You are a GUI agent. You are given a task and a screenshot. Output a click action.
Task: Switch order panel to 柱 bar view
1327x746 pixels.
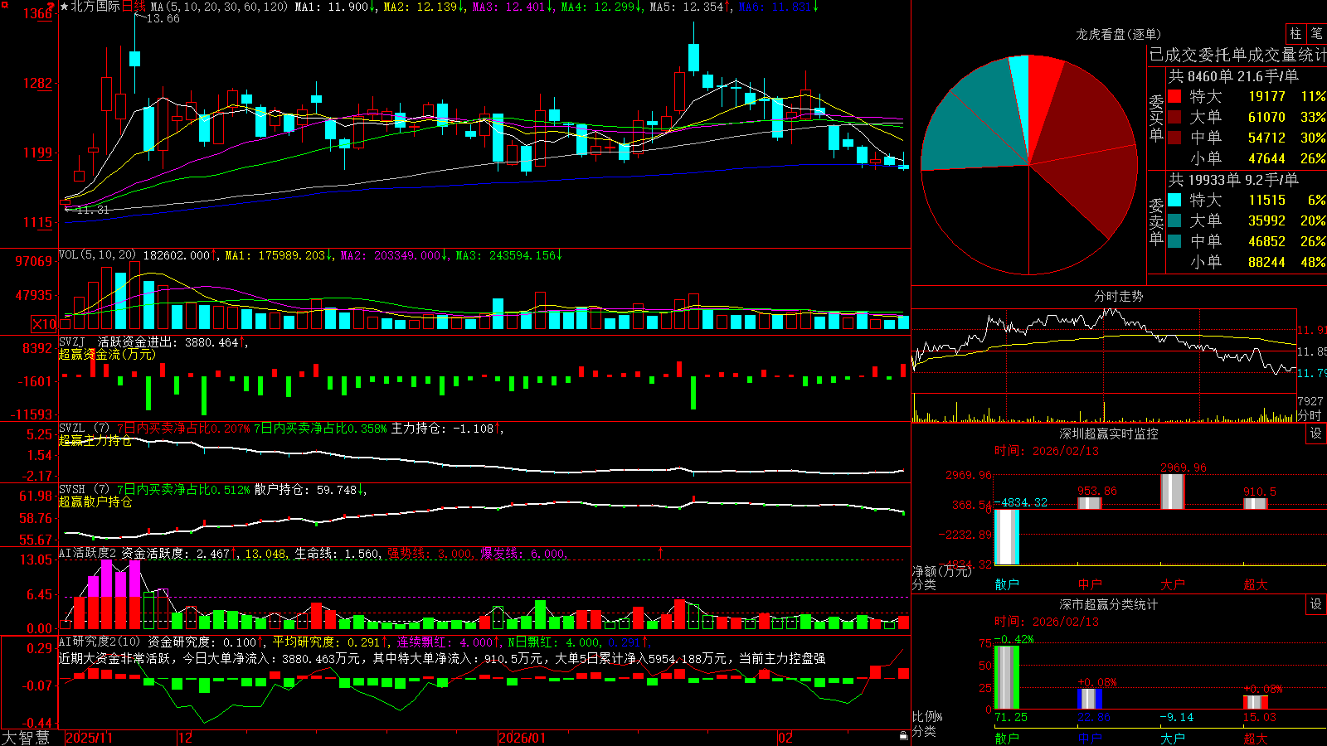(1295, 33)
